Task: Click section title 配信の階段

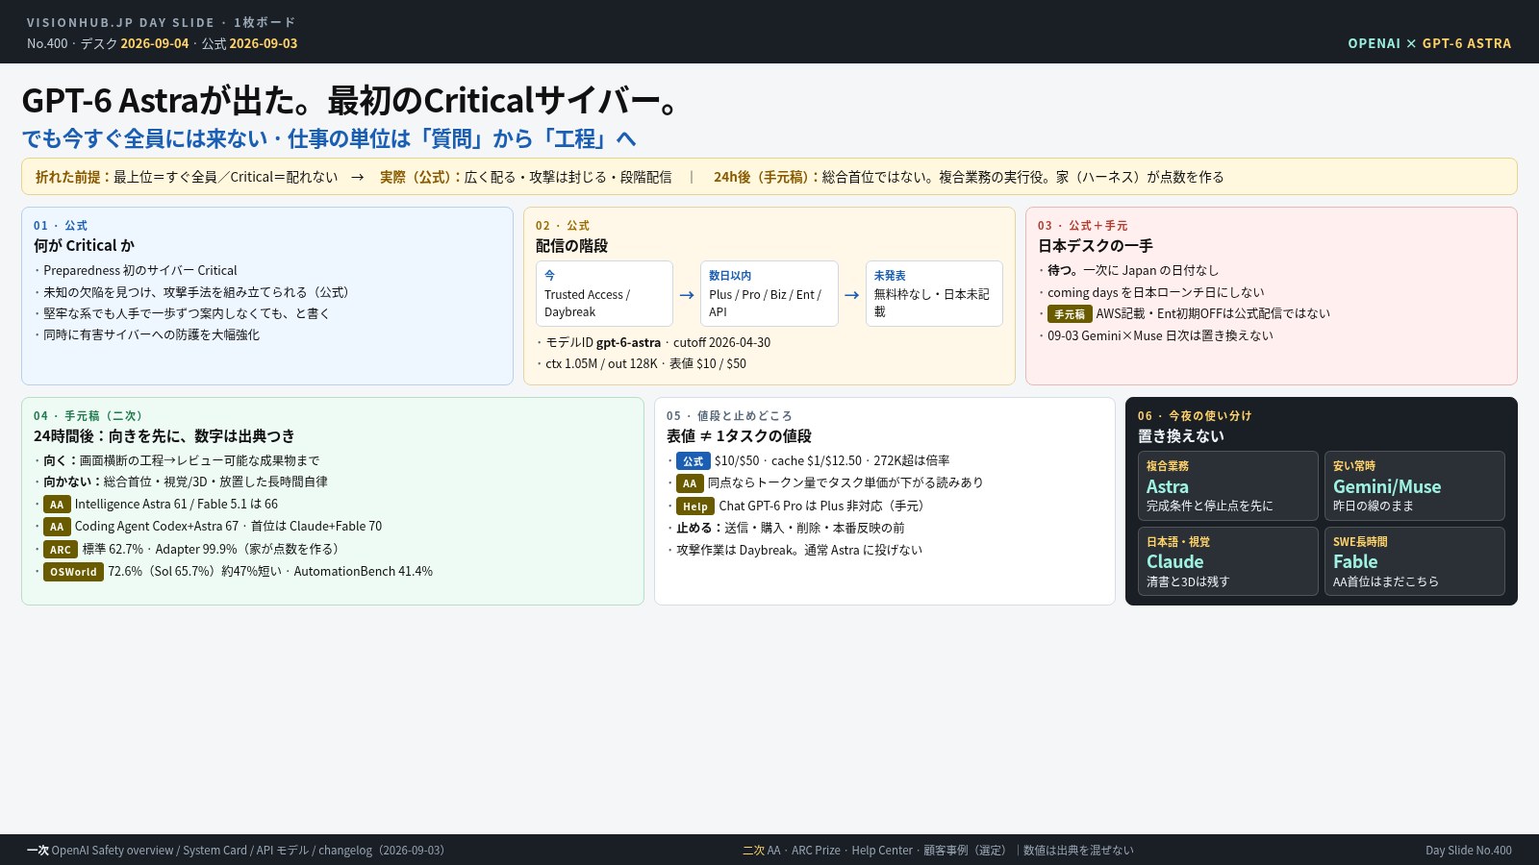Action: (571, 246)
